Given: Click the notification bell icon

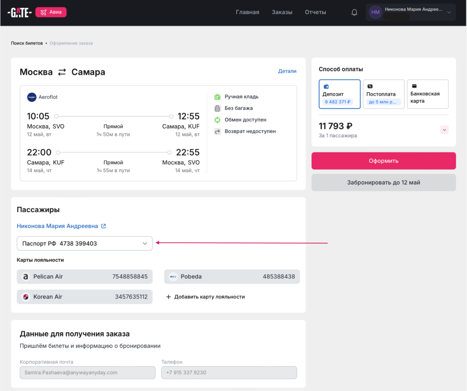Looking at the screenshot, I should [x=354, y=12].
